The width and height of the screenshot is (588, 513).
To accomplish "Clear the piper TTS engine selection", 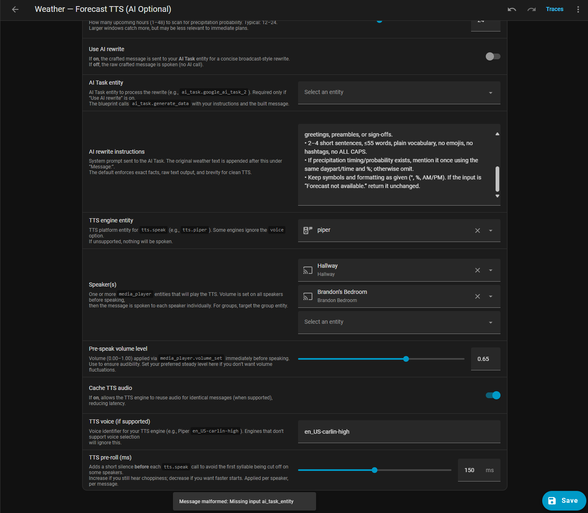I will (477, 231).
